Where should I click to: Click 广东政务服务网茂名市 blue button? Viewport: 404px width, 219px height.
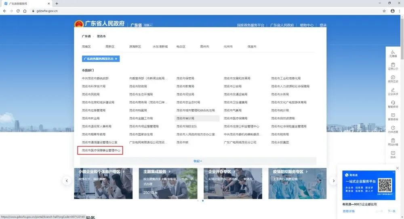point(101,59)
